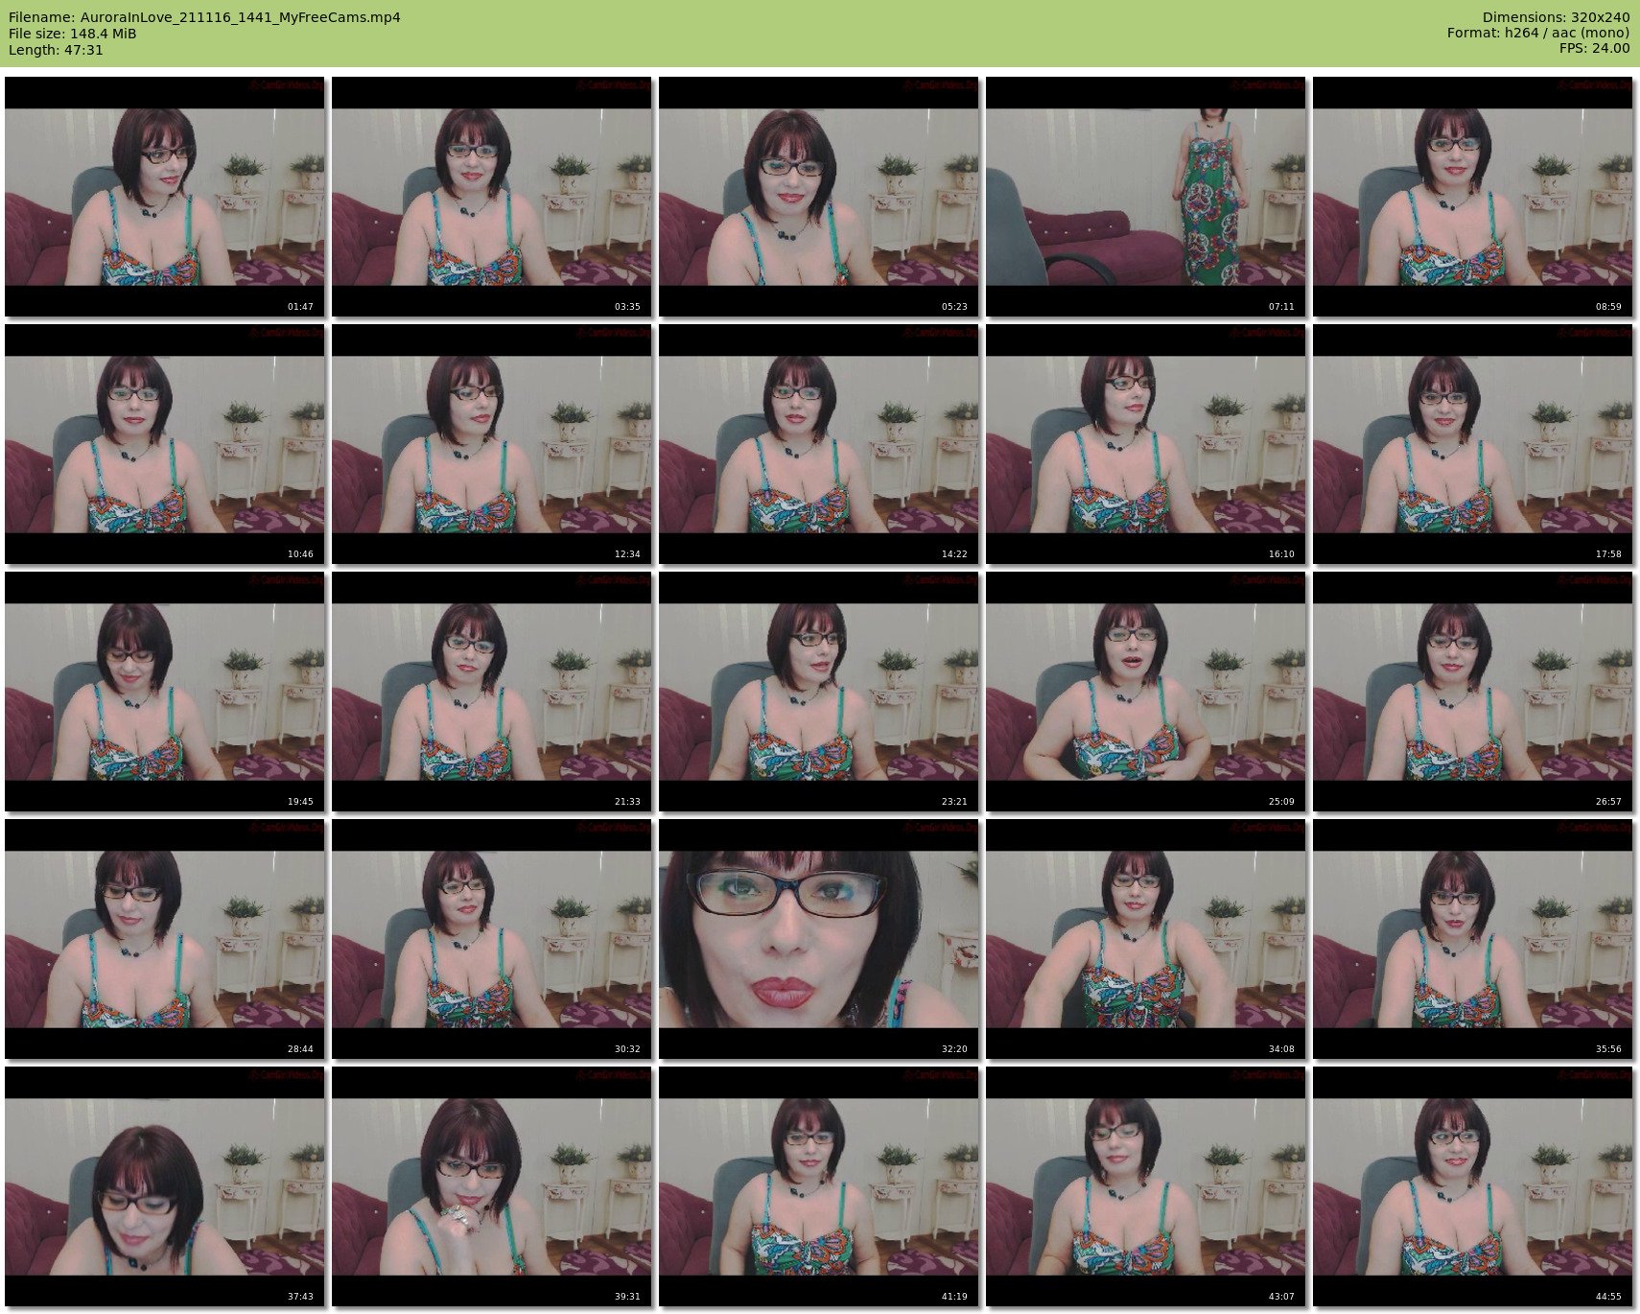1640x1314 pixels.
Task: Click the Length 47:31 text
Action: (x=56, y=50)
